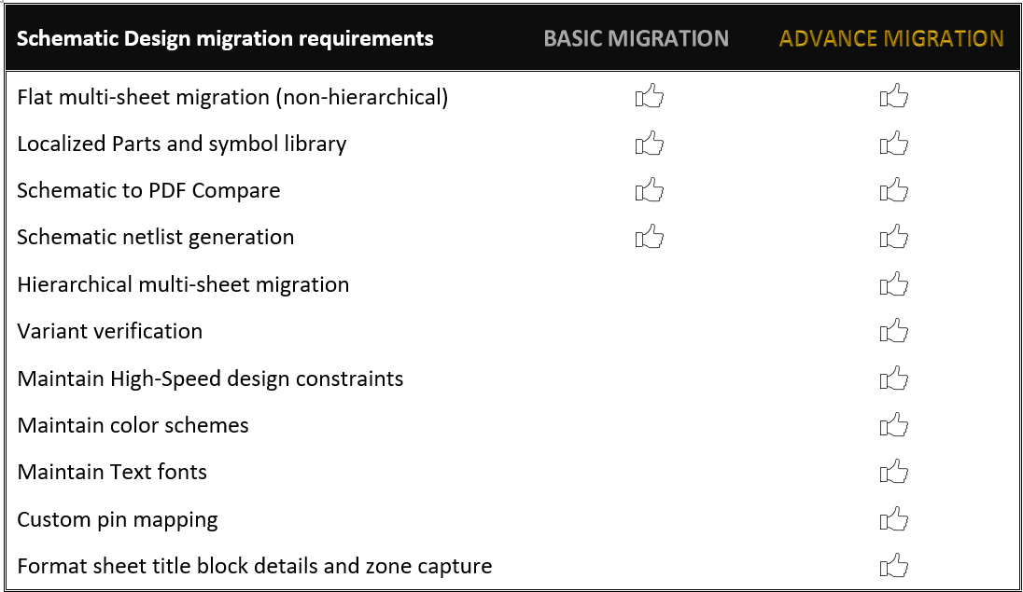Image resolution: width=1023 pixels, height=592 pixels.
Task: Click thumbs-up icon for Variant verification
Action: click(x=894, y=331)
